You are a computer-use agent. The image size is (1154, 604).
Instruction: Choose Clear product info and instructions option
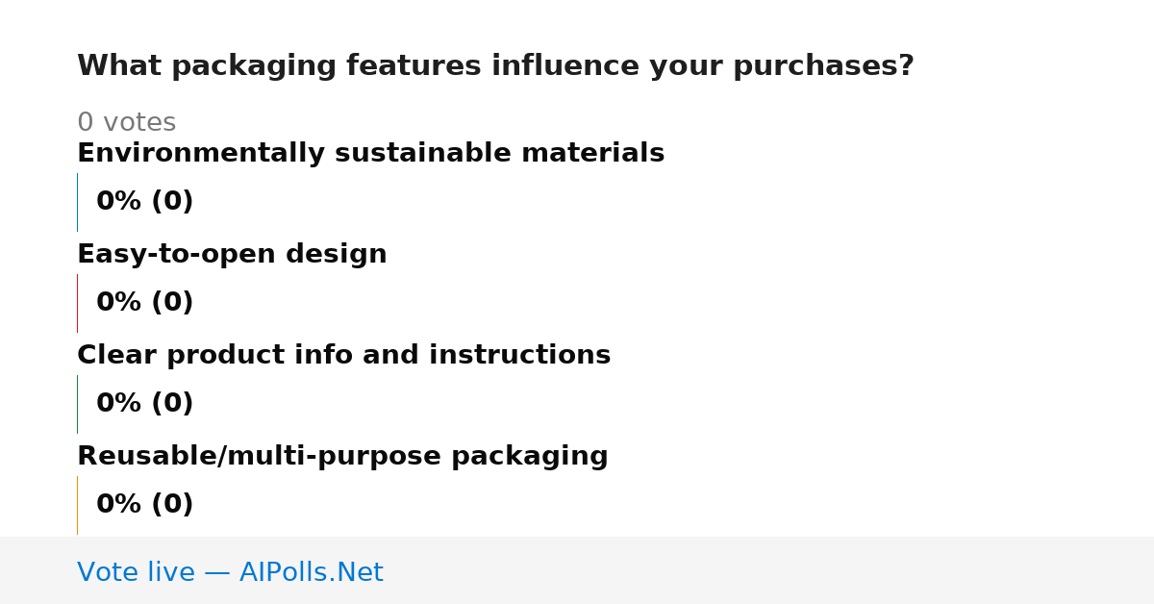[x=343, y=356]
